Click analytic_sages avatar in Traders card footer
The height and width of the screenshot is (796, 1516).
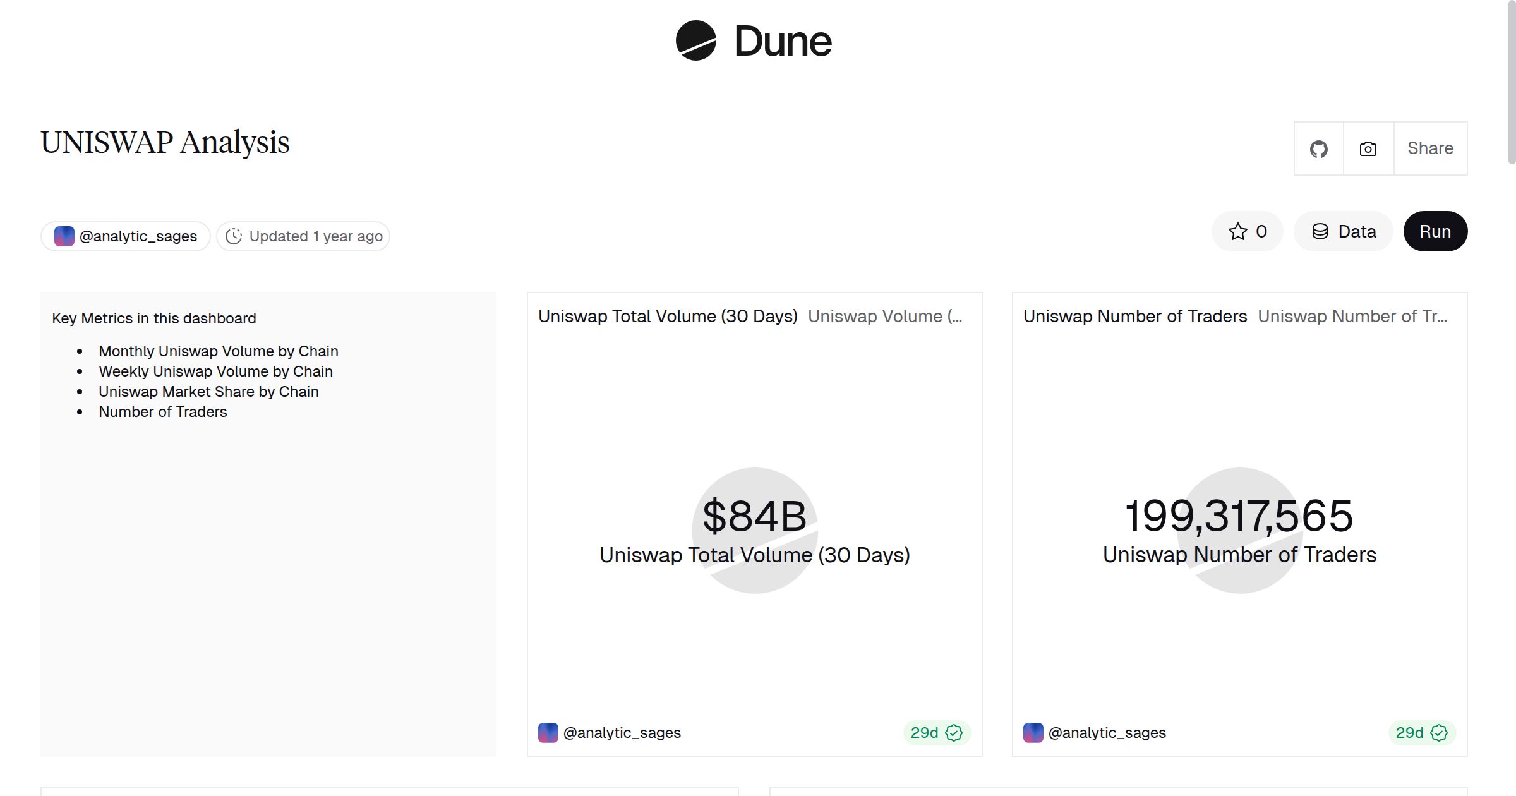click(x=1033, y=733)
